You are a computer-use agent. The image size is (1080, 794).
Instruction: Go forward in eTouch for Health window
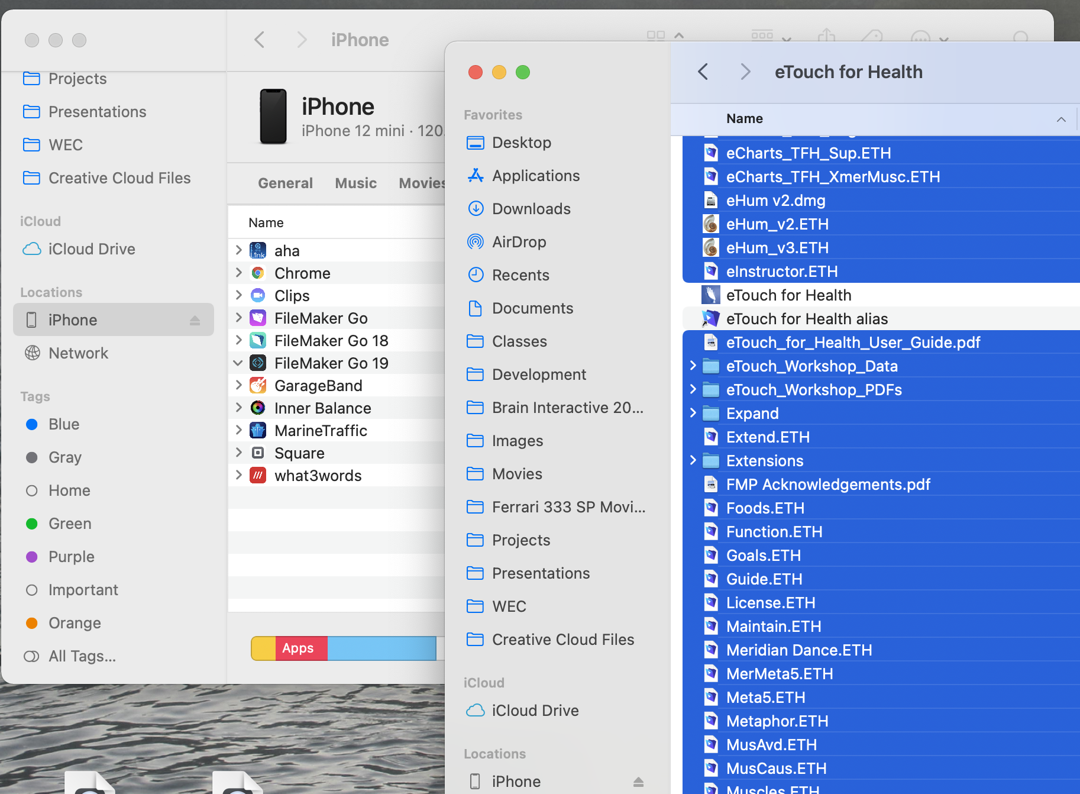pos(745,72)
